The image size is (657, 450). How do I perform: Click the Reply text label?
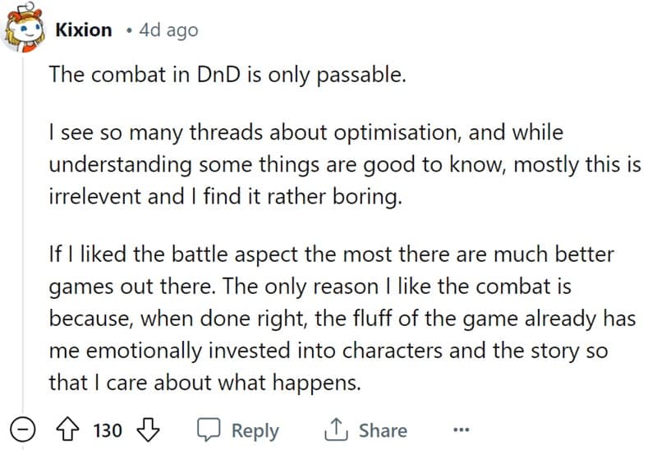(255, 430)
